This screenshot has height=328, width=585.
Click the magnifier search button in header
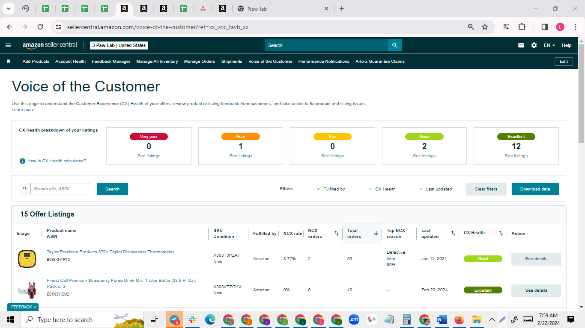tap(394, 45)
